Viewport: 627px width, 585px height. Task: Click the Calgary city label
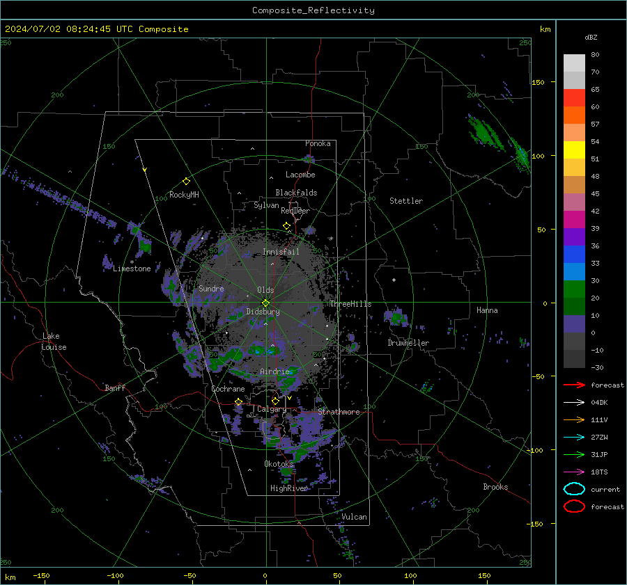pos(272,409)
